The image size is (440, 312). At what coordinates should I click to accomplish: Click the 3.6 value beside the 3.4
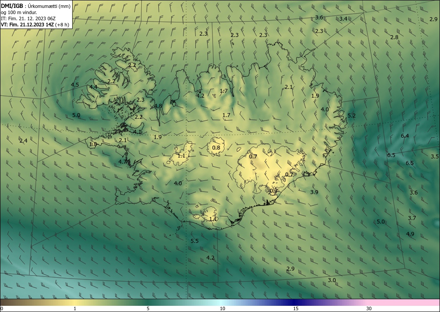coord(319,18)
